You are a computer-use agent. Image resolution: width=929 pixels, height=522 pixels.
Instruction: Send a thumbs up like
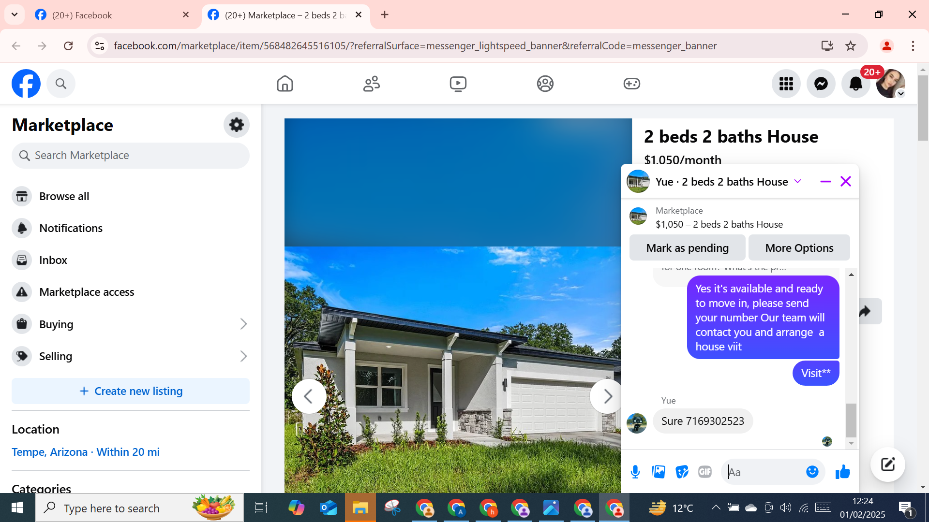pyautogui.click(x=842, y=472)
